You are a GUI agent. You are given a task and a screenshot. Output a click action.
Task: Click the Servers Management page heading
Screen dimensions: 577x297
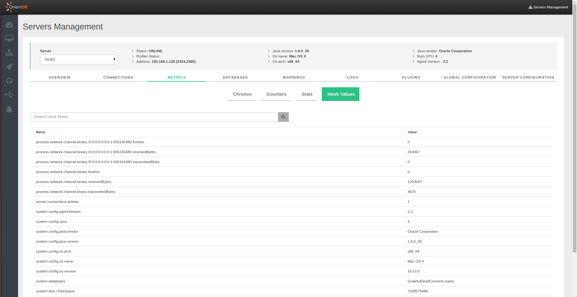pos(63,27)
